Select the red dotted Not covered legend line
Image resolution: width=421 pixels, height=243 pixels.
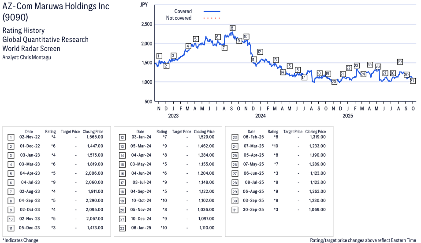pos(212,18)
